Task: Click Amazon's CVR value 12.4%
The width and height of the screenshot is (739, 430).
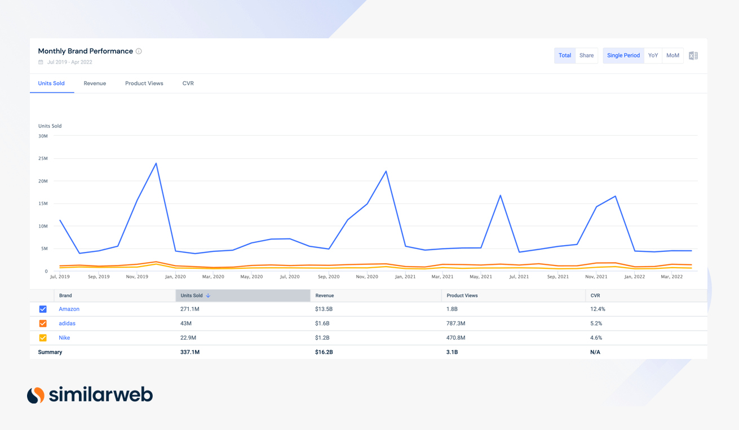Action: 598,309
